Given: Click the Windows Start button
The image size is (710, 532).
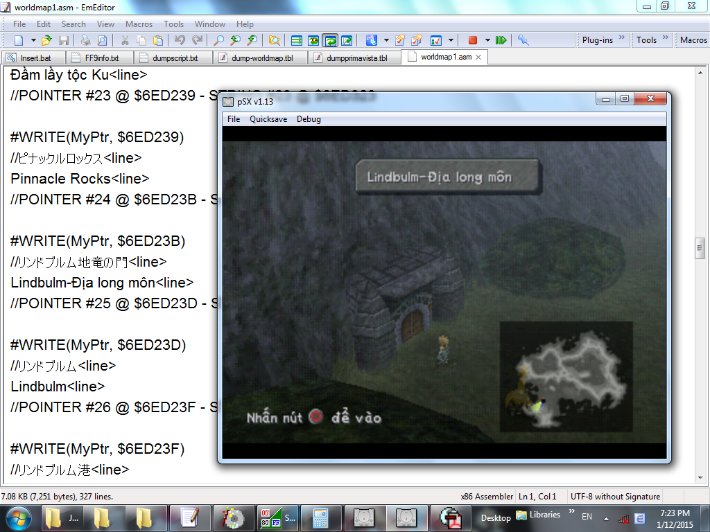Looking at the screenshot, I should (19, 518).
